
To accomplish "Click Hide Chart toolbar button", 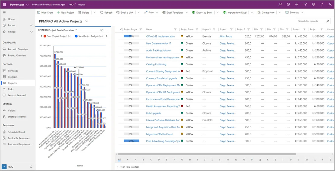I will click(45, 13).
